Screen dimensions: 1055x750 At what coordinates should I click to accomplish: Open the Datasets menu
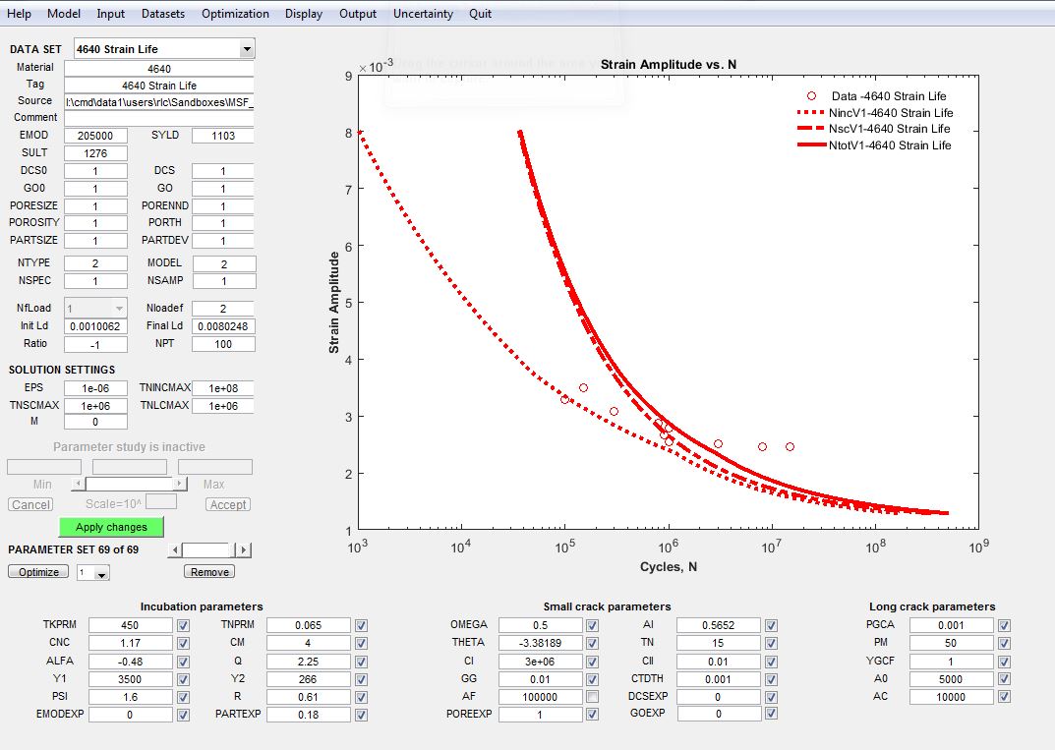tap(163, 14)
